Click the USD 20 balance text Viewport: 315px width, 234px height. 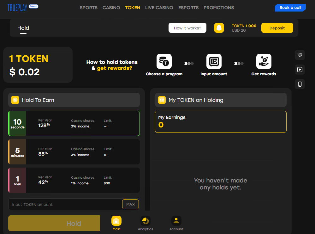click(x=239, y=30)
